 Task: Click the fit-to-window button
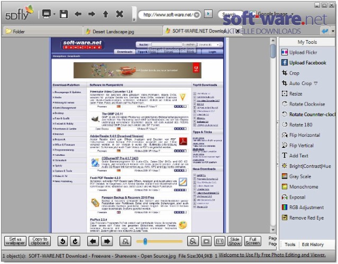click(x=206, y=241)
